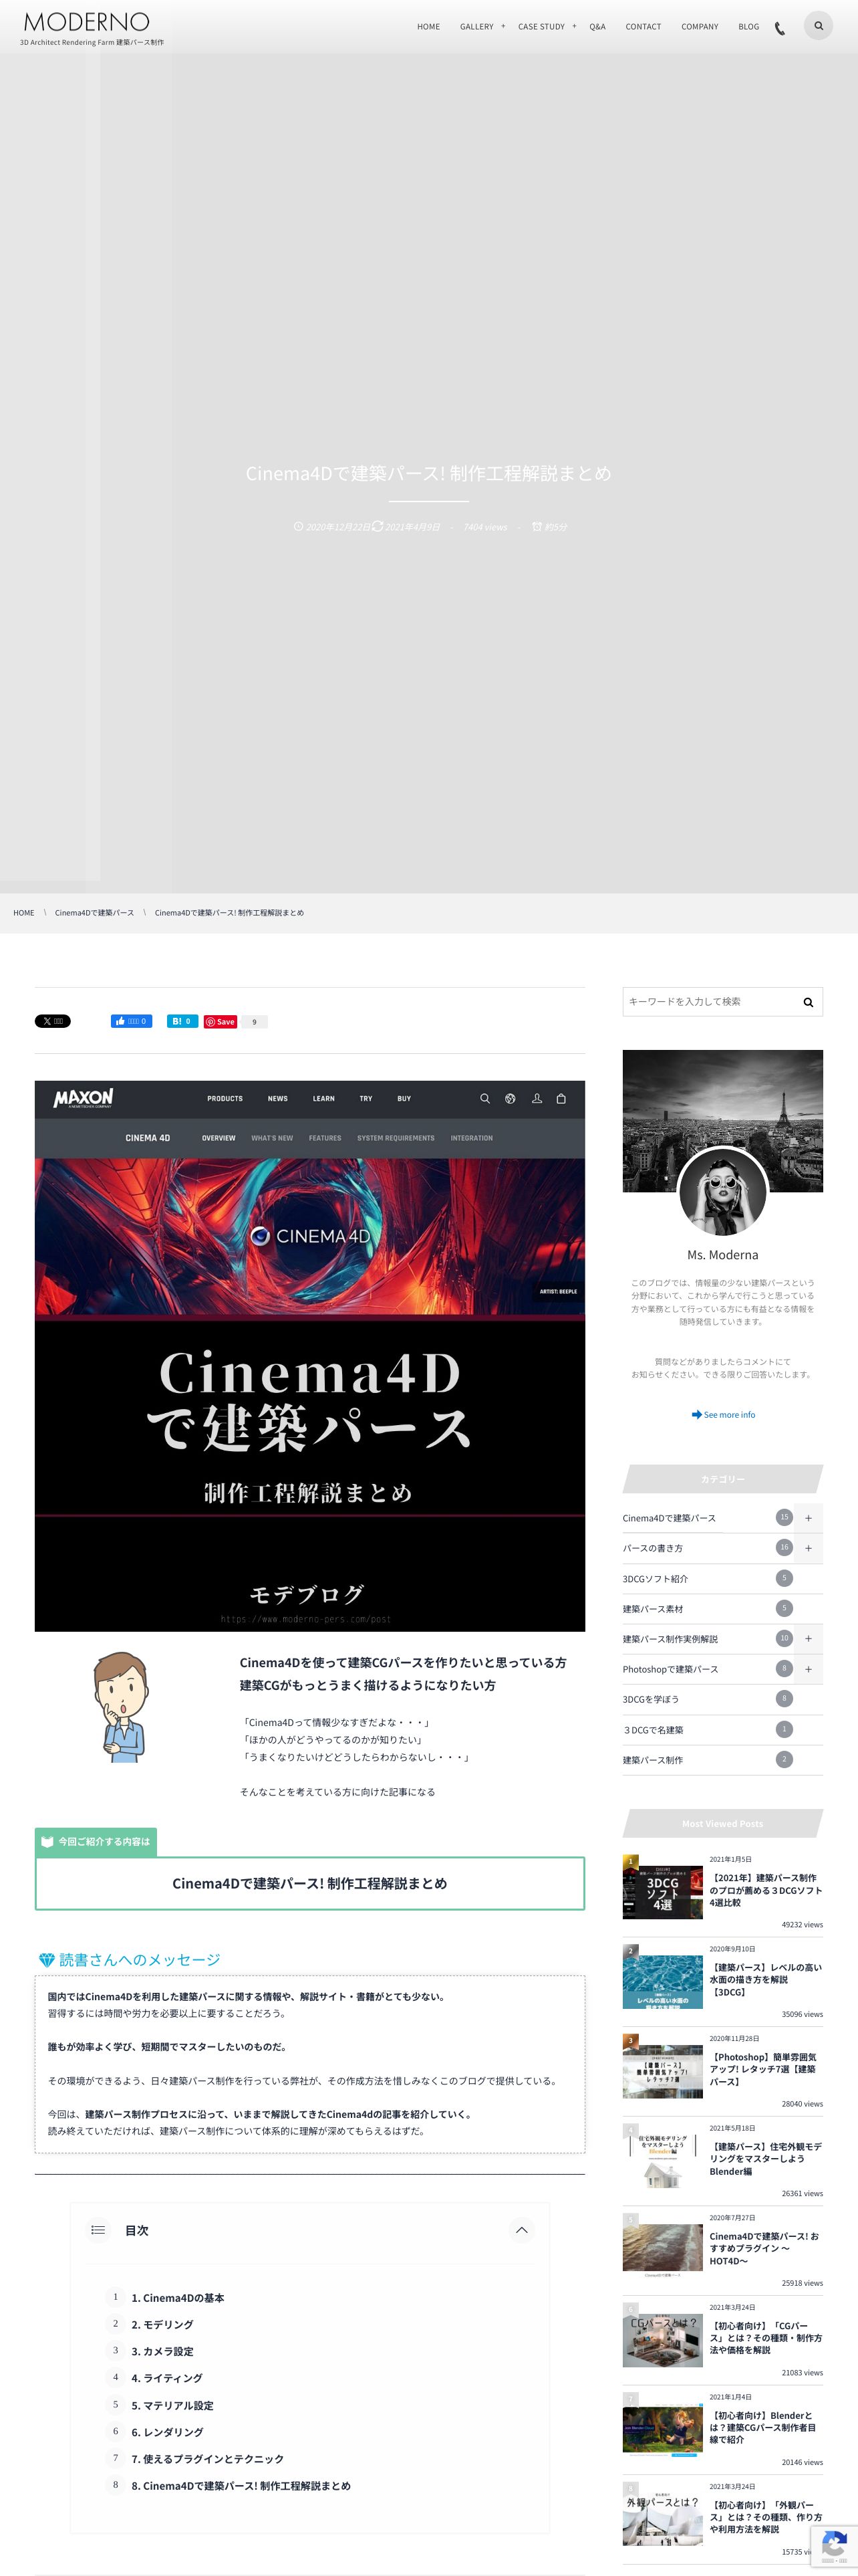Open the header search circle icon
The height and width of the screenshot is (2576, 858).
(x=818, y=26)
